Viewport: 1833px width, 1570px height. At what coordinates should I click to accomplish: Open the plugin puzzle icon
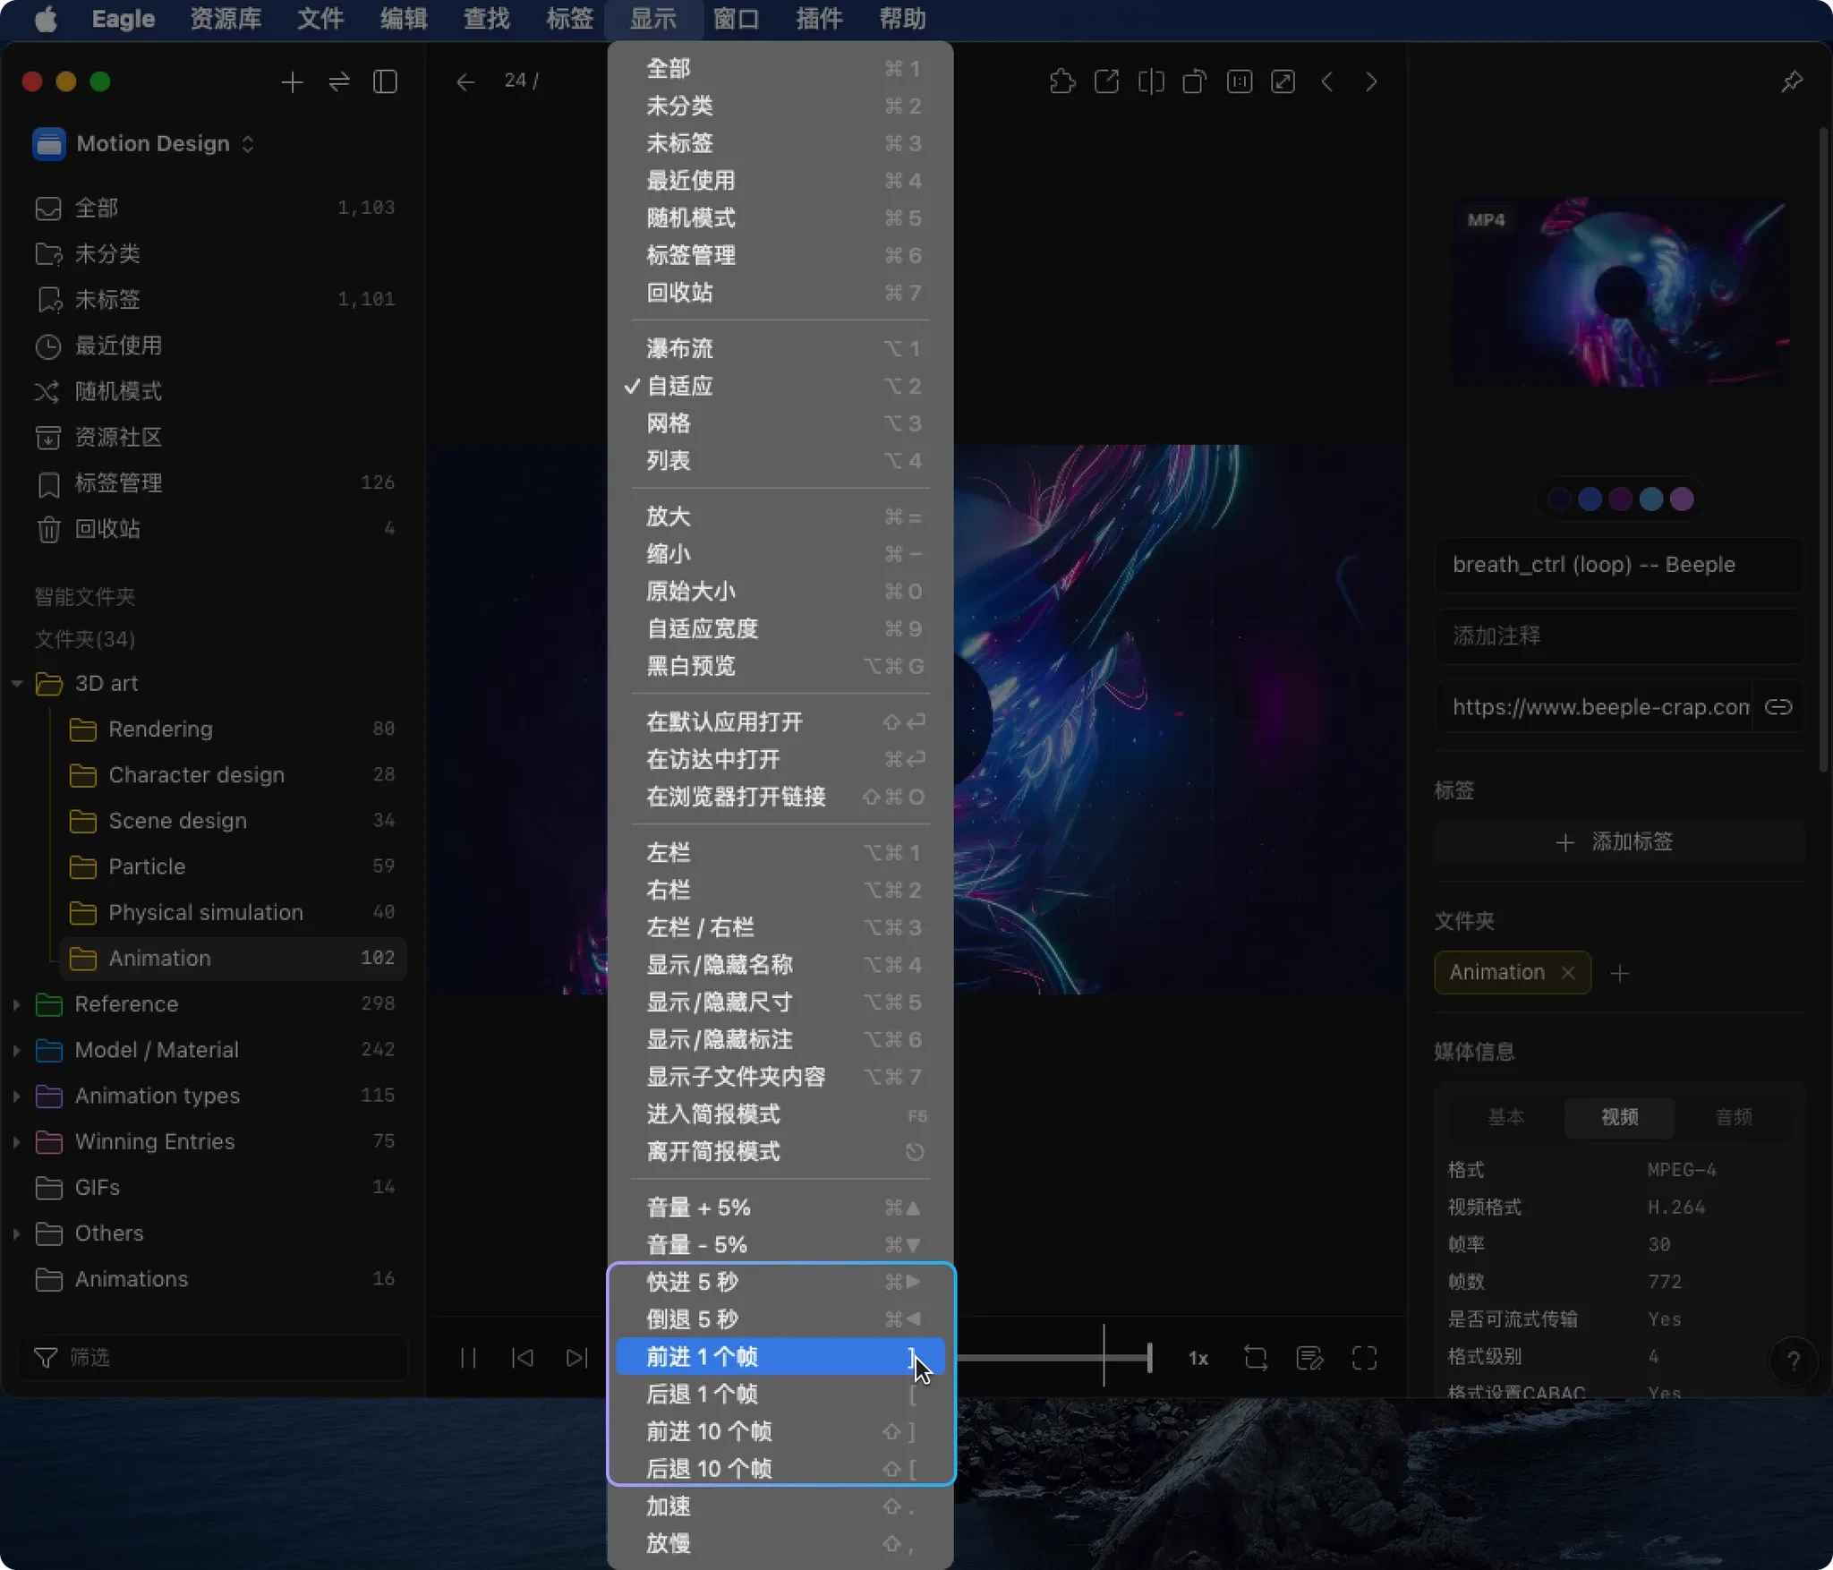click(x=1062, y=82)
